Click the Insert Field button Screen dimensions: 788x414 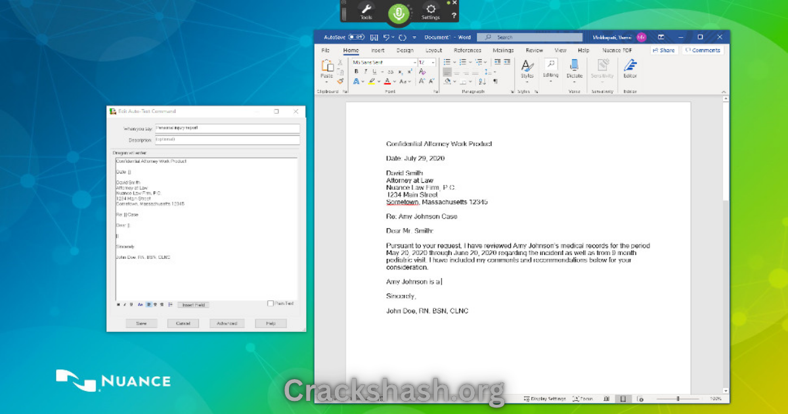(193, 305)
